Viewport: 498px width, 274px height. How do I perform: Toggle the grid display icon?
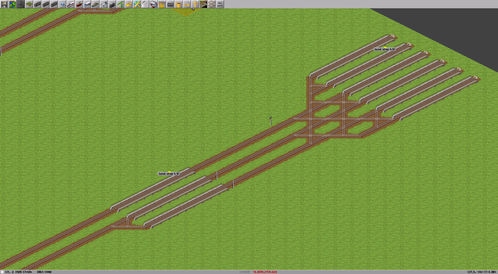212,4
